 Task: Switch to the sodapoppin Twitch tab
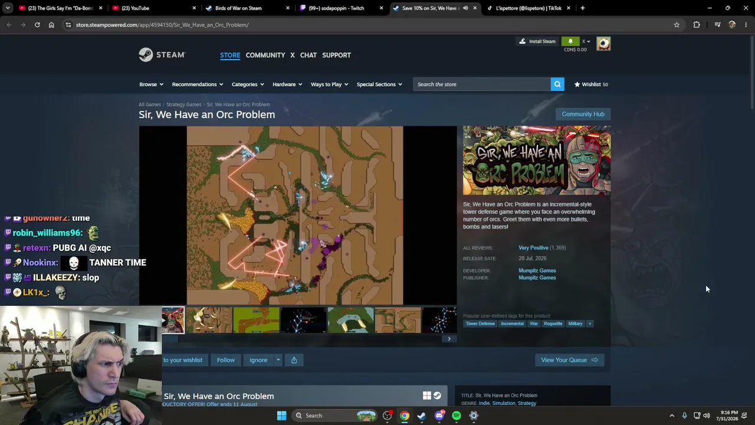click(341, 8)
